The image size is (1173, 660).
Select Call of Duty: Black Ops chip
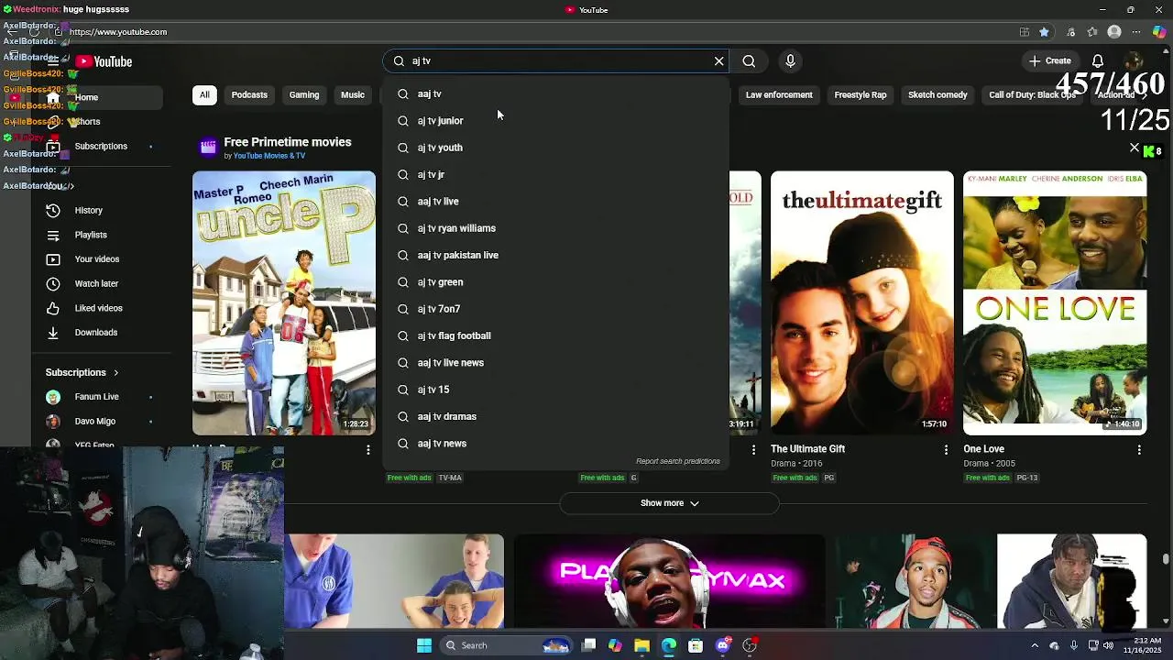click(x=1033, y=95)
